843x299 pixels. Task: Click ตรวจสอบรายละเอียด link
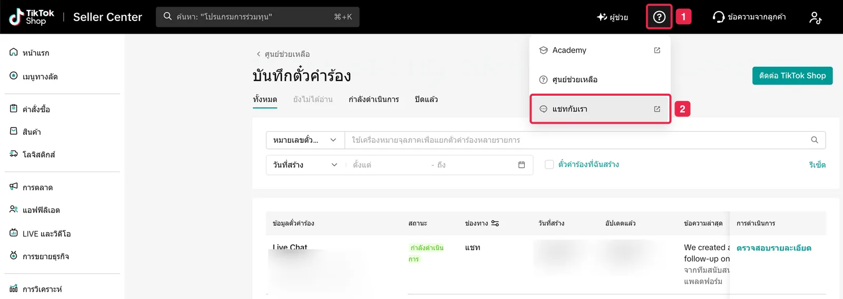coord(773,248)
